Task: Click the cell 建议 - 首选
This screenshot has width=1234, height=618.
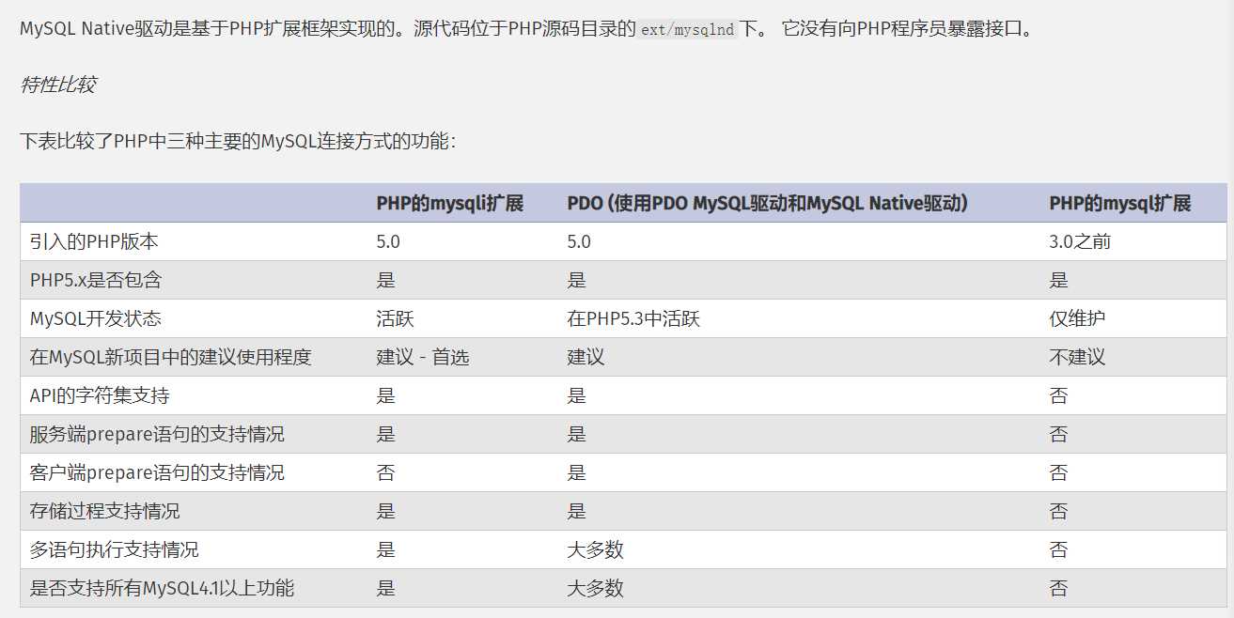Action: (x=422, y=357)
